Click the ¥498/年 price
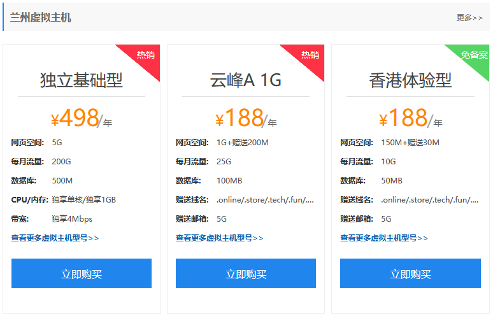493x314 pixels. click(82, 118)
